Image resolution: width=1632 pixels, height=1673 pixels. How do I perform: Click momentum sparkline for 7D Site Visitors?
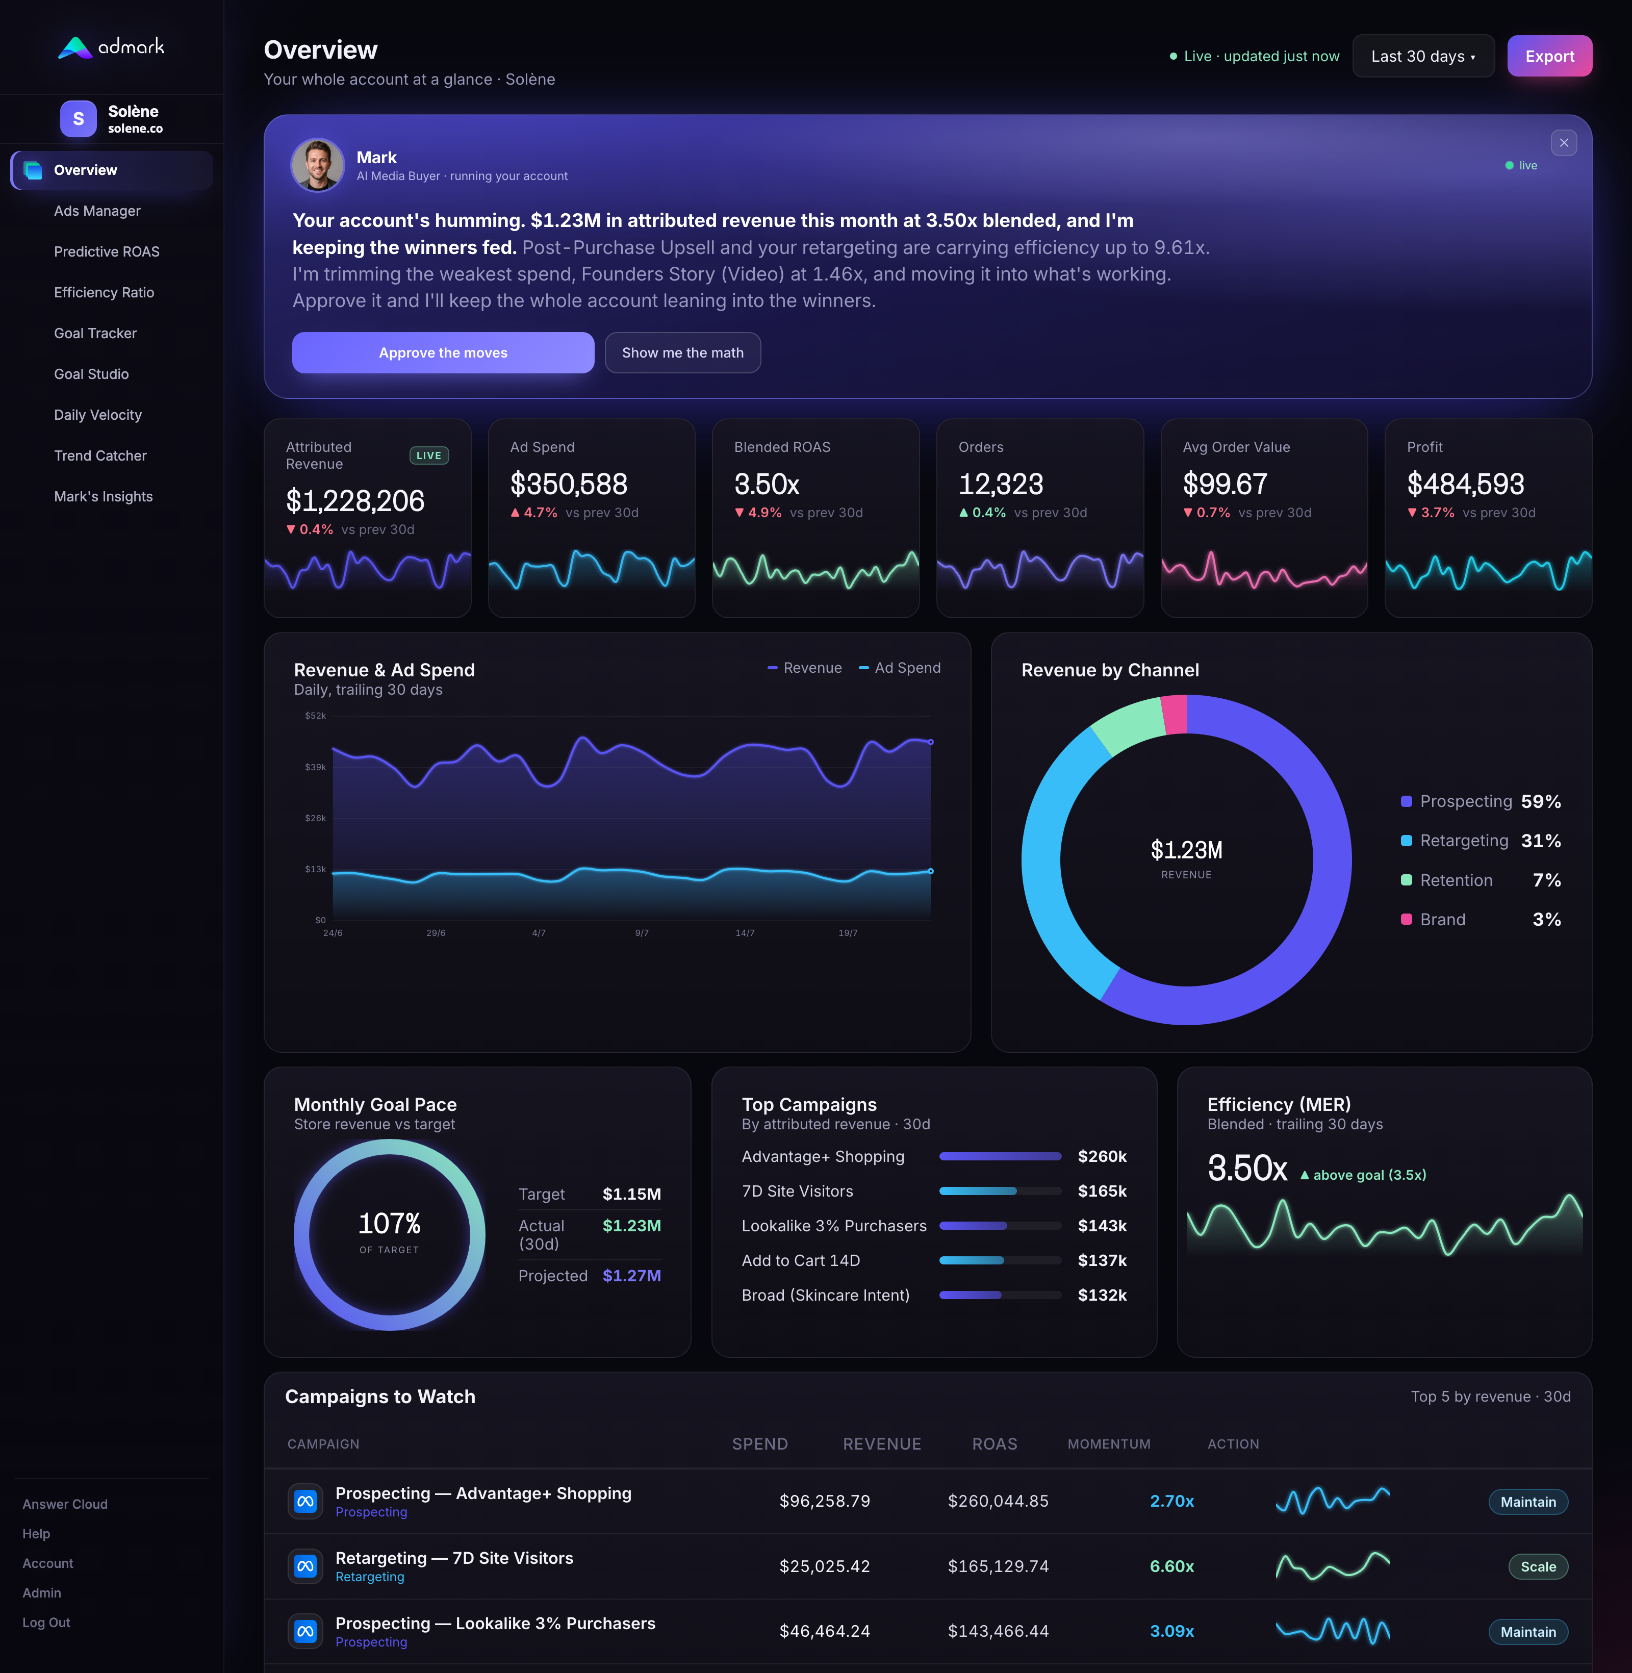click(1333, 1566)
